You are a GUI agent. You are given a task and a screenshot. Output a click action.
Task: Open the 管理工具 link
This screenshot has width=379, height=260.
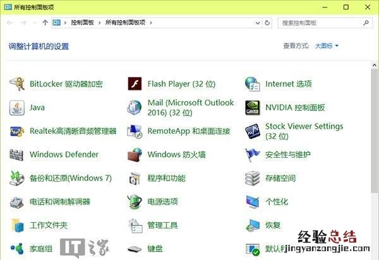click(x=162, y=225)
